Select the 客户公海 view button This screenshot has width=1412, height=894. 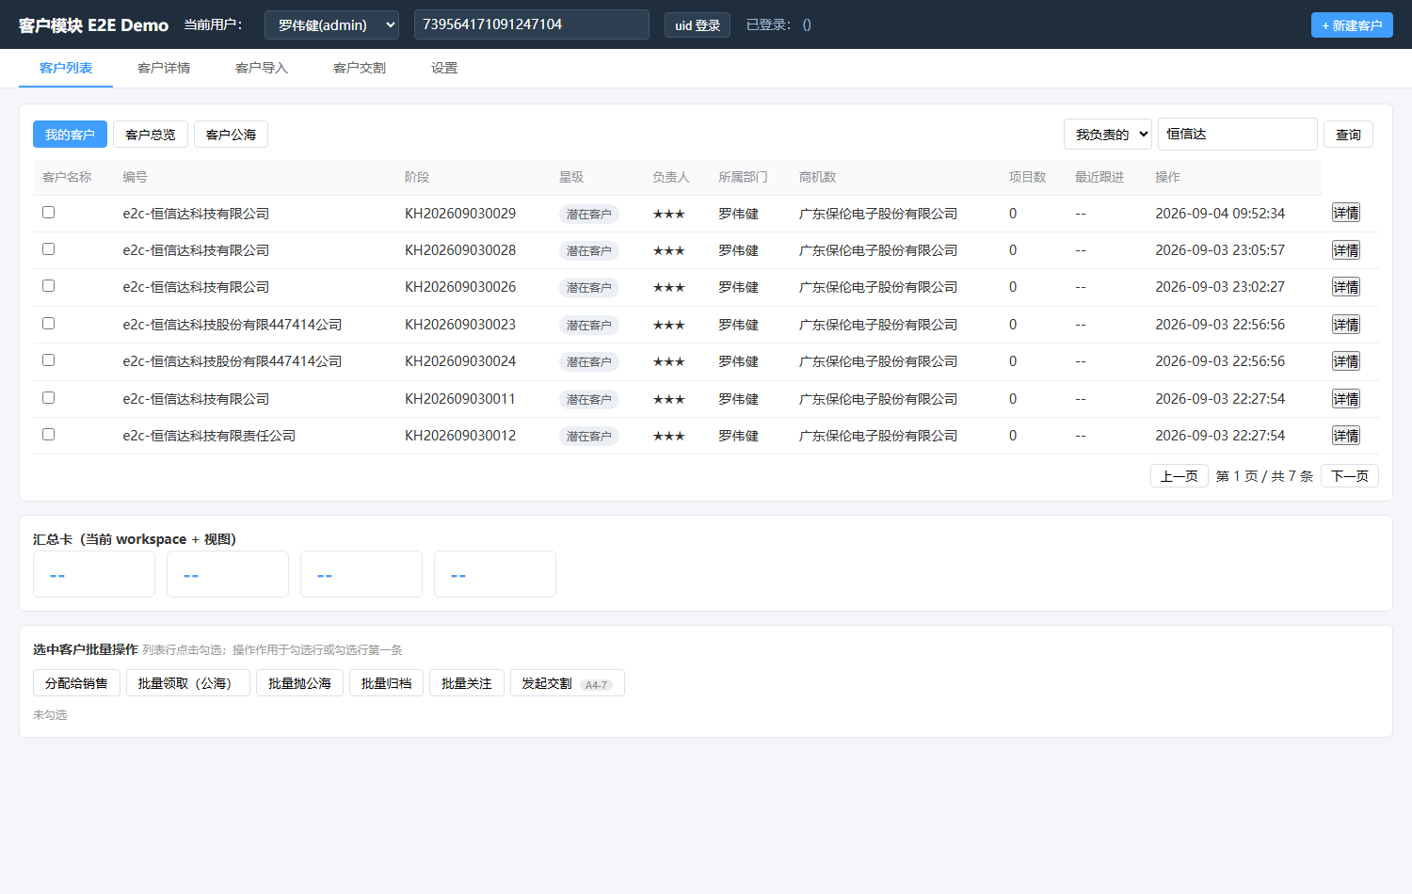231,135
